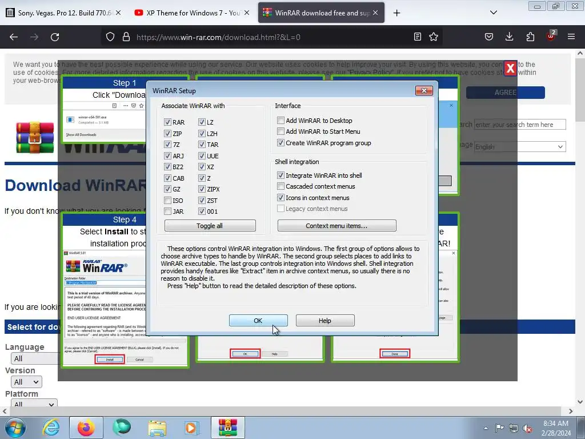Open the extensions puzzle icon
The image size is (585, 439).
[530, 37]
